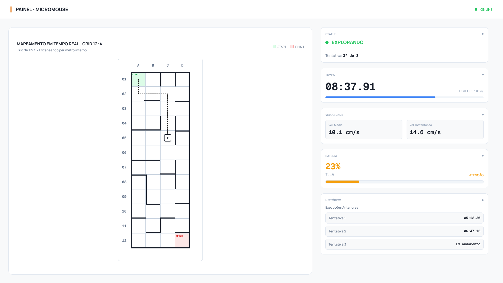Click the Em andamento status text
The height and width of the screenshot is (283, 503).
(468, 244)
